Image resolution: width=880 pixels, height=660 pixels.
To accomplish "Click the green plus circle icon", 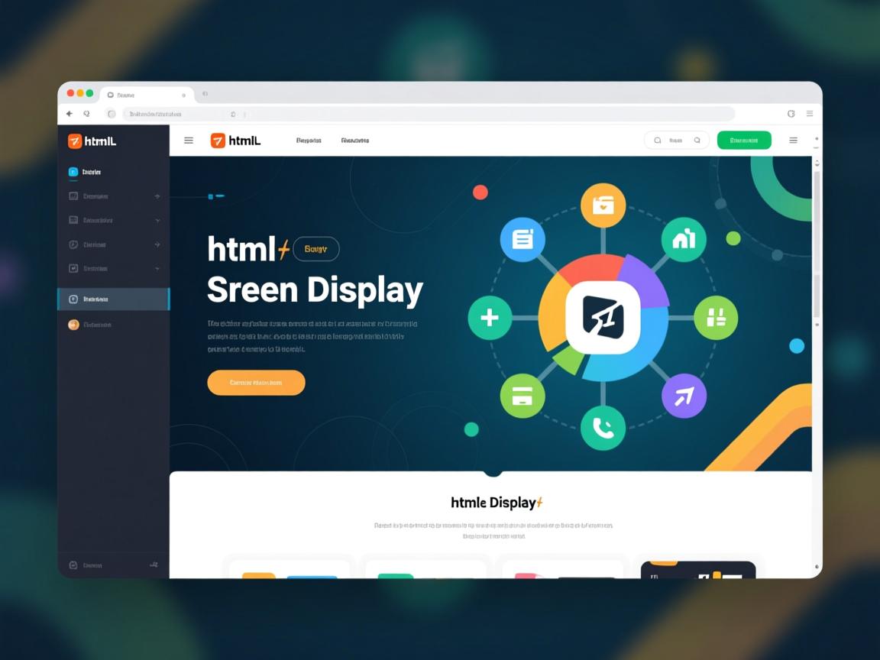I will pos(490,318).
